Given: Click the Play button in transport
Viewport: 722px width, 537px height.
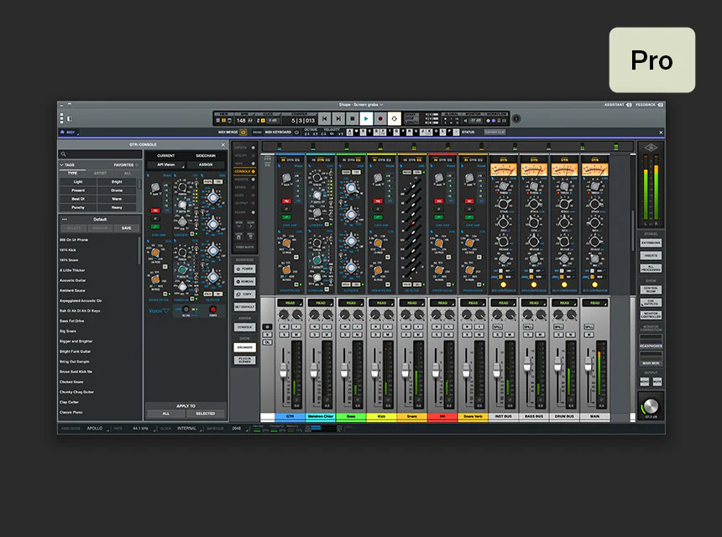Looking at the screenshot, I should (366, 118).
